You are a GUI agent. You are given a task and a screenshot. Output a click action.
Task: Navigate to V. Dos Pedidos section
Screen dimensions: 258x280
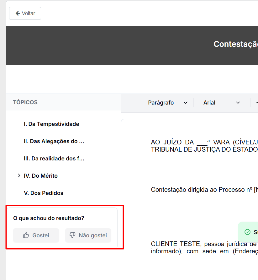44,193
